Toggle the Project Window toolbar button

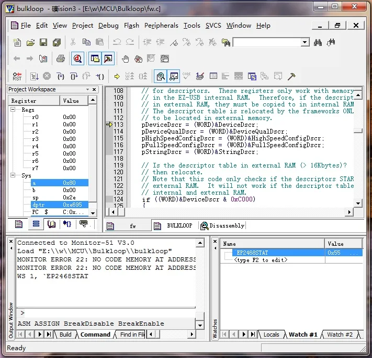coord(95,59)
